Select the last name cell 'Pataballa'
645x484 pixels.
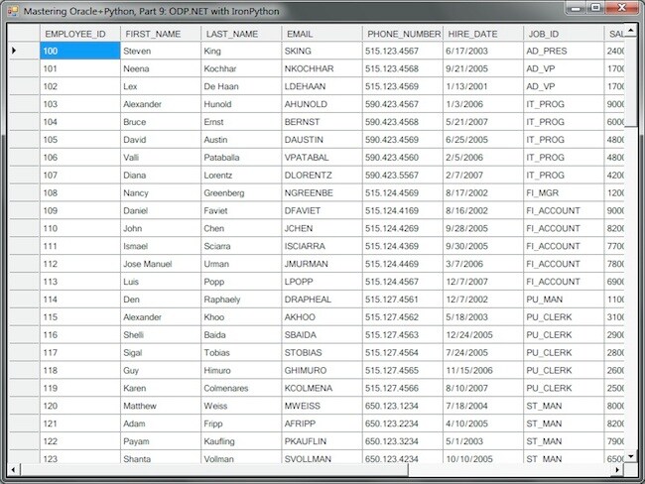coord(241,157)
